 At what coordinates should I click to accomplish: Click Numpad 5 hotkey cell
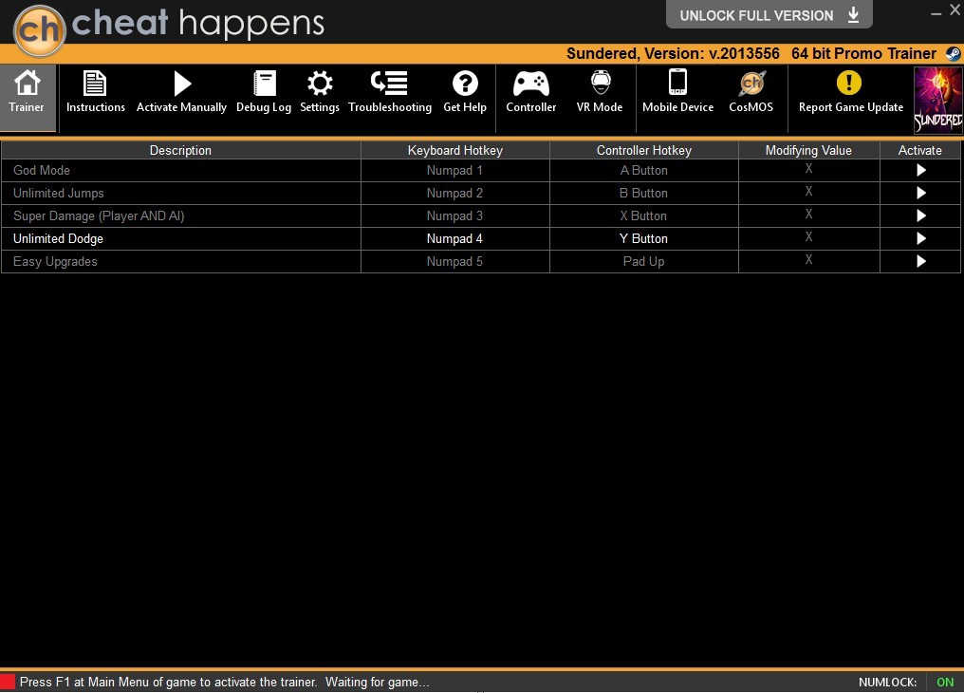pyautogui.click(x=454, y=261)
